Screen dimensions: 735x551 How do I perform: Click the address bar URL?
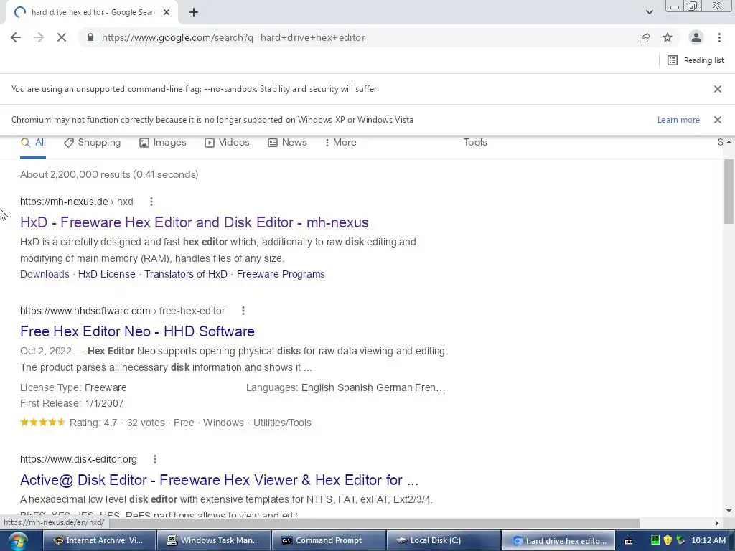[233, 37]
